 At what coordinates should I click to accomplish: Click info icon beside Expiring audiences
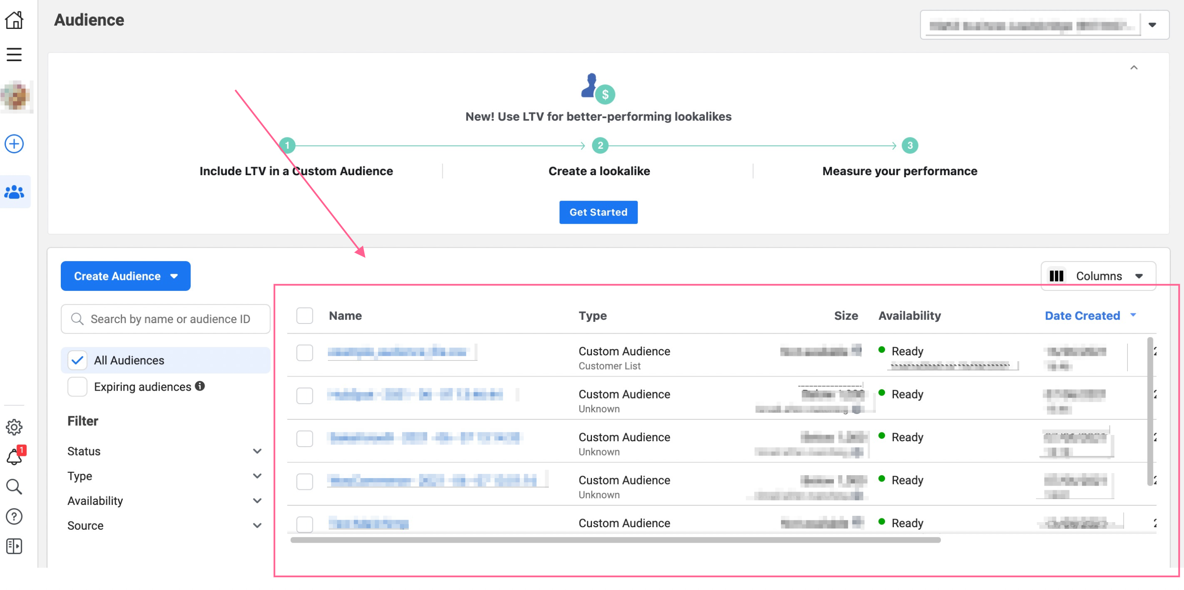(200, 386)
